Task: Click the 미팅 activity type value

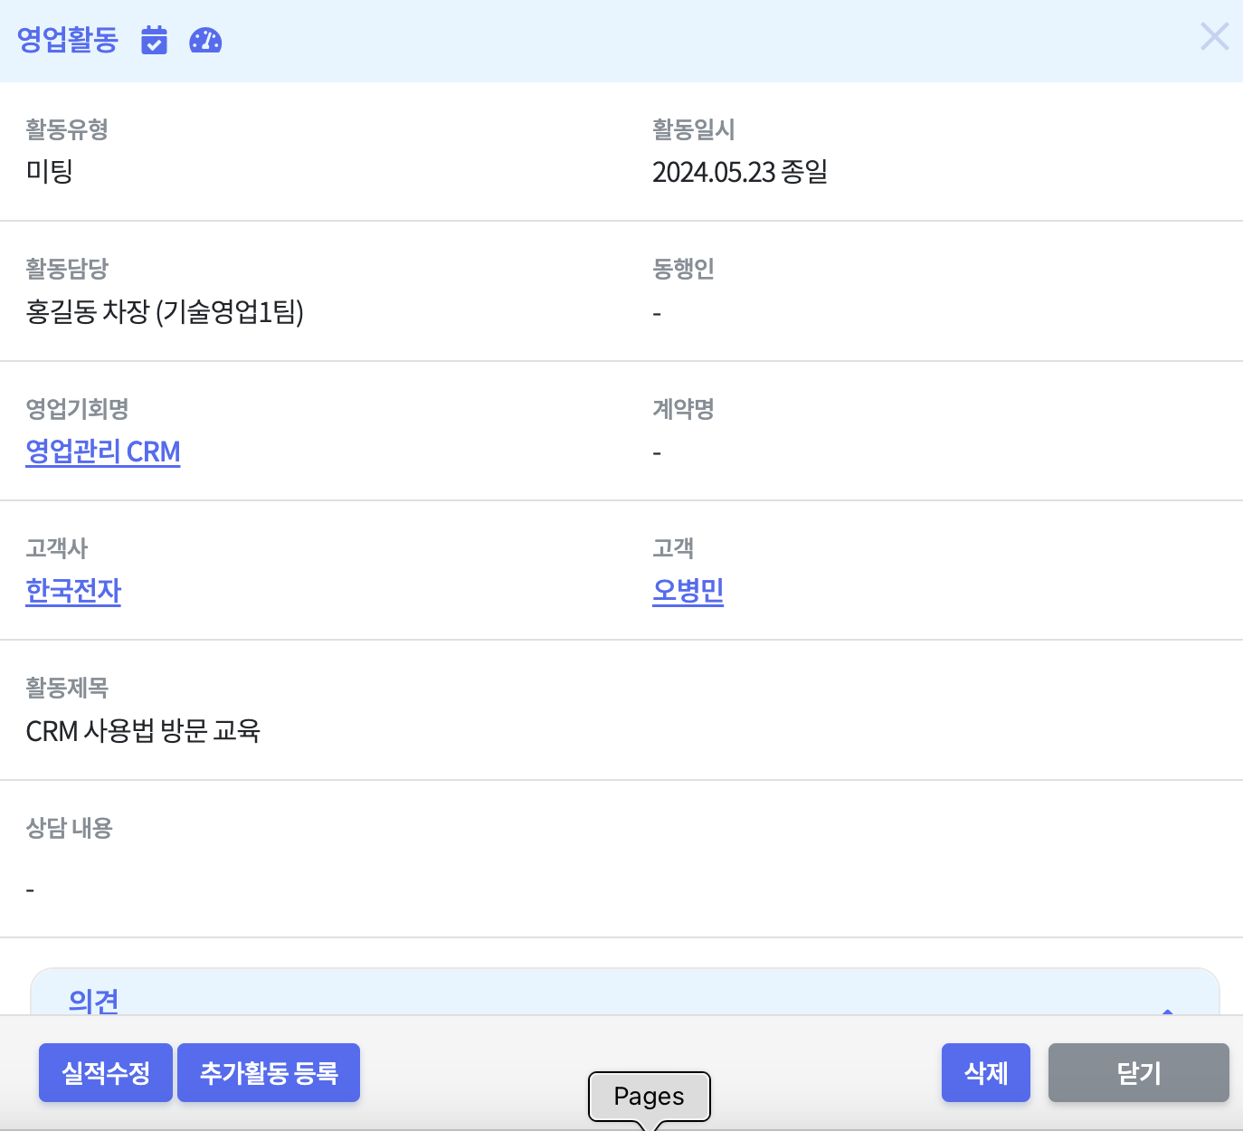Action: point(49,172)
